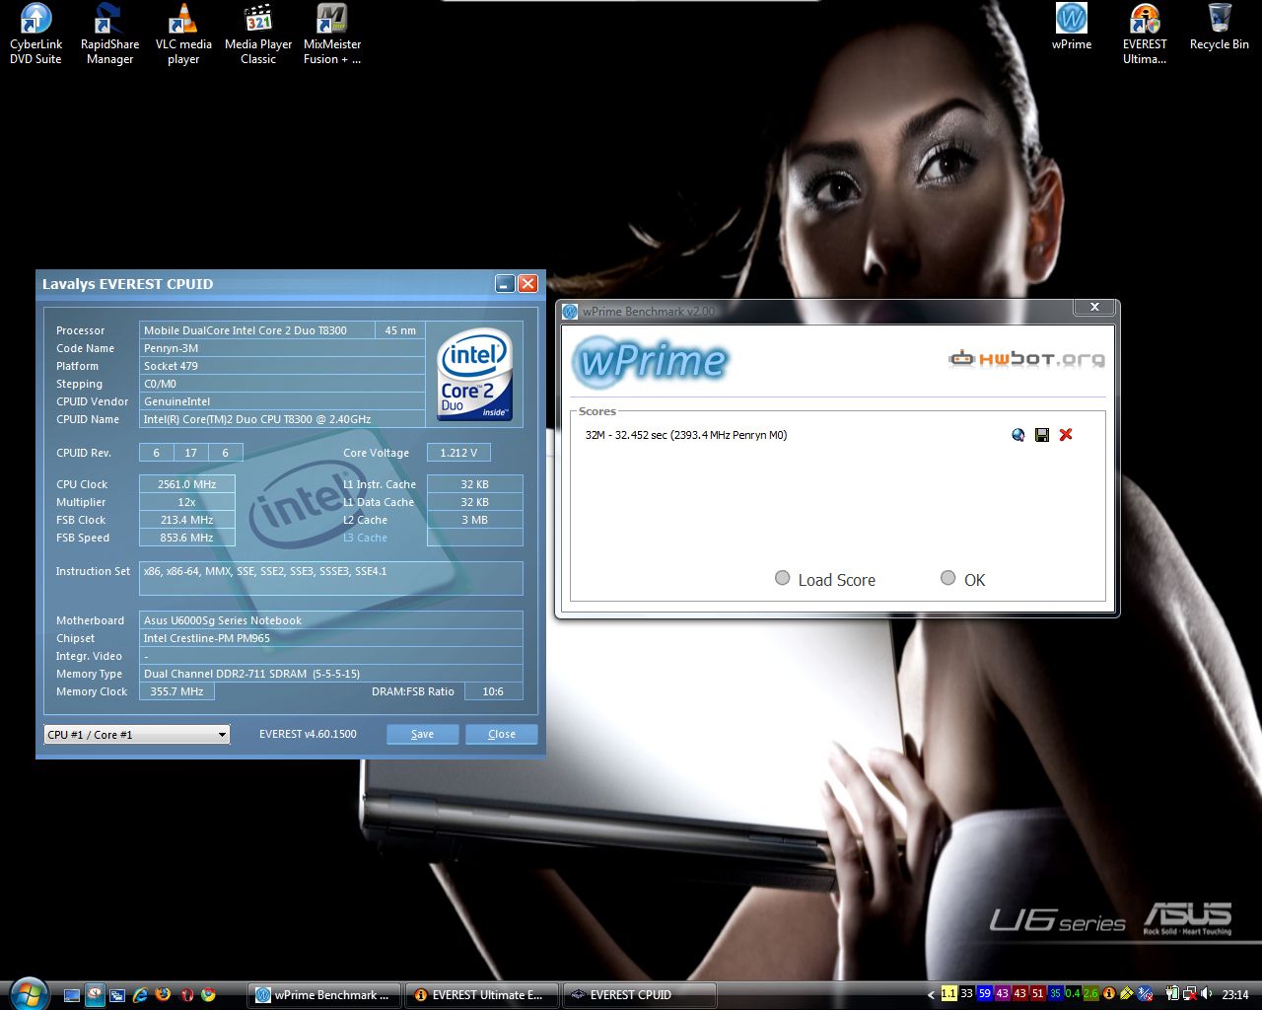Click DRAM:FSB Ratio value 10:6
The height and width of the screenshot is (1010, 1262).
point(493,691)
